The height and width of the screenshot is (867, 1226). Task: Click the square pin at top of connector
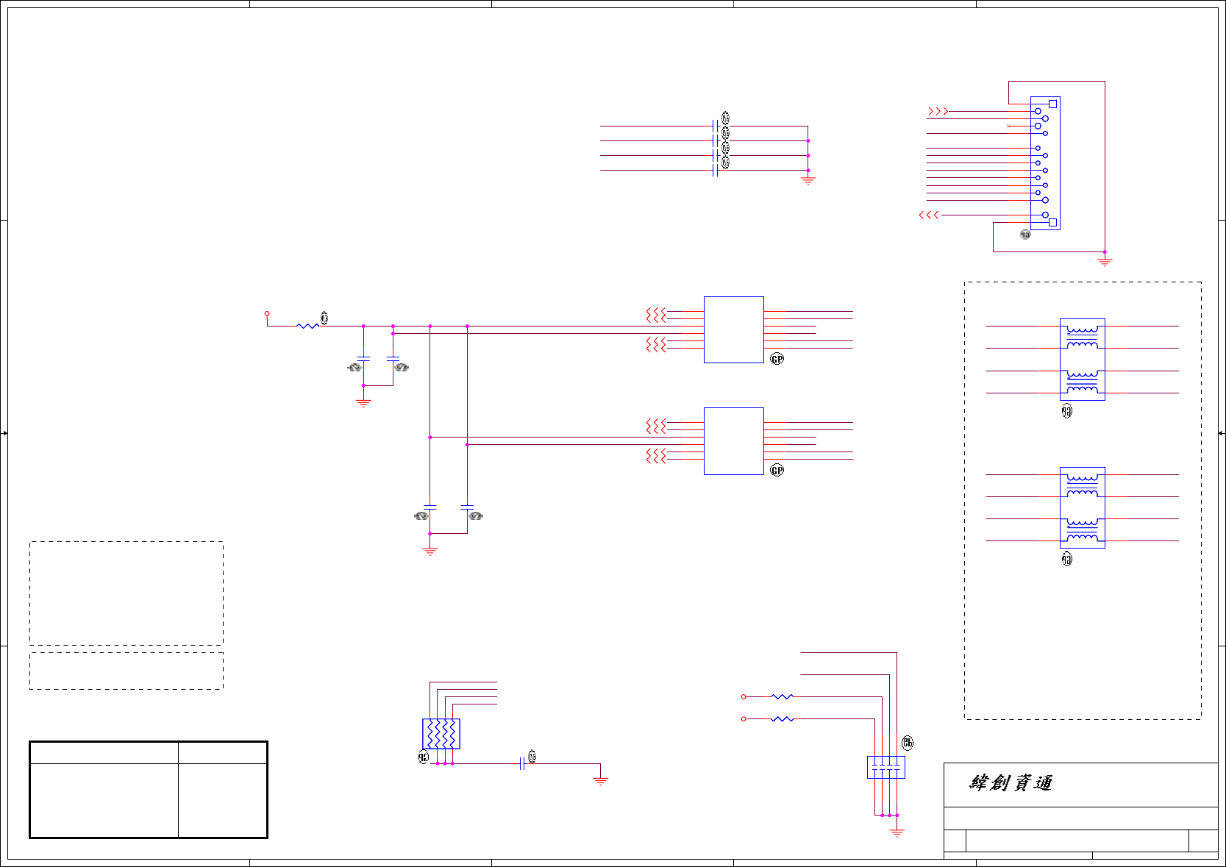click(1052, 104)
